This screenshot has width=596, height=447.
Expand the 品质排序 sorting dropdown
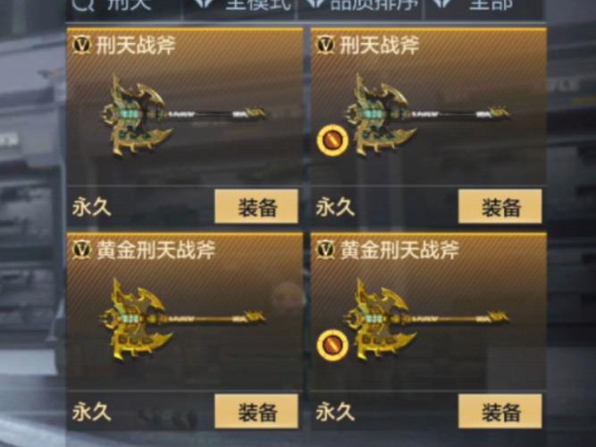pos(360,7)
